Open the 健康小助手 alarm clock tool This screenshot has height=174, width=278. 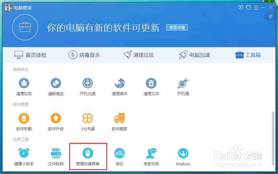[24, 153]
